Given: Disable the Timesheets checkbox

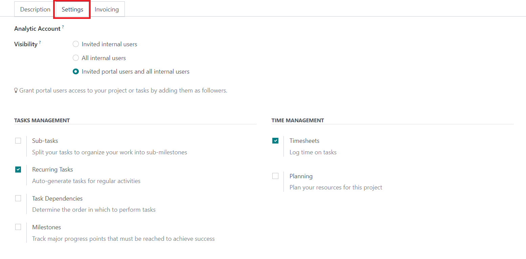Looking at the screenshot, I should pos(275,141).
